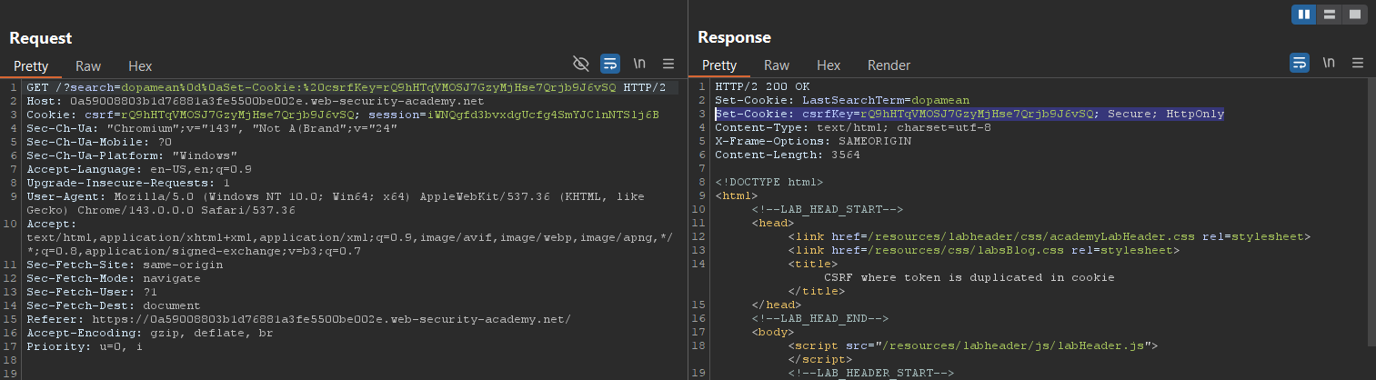Select the Request Hex tab
The image size is (1376, 380).
pos(140,65)
